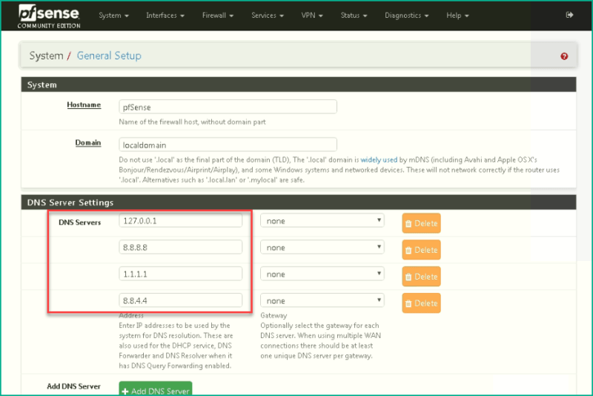Click the Hostname label

click(x=84, y=105)
